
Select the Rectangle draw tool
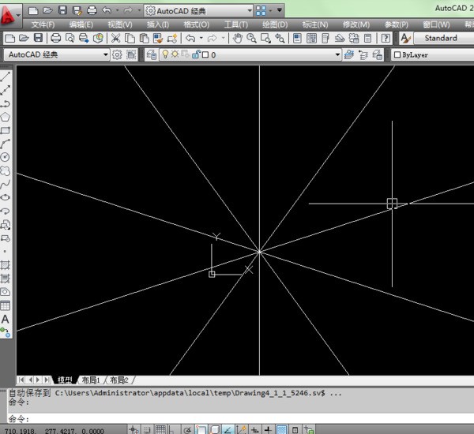pyautogui.click(x=6, y=130)
